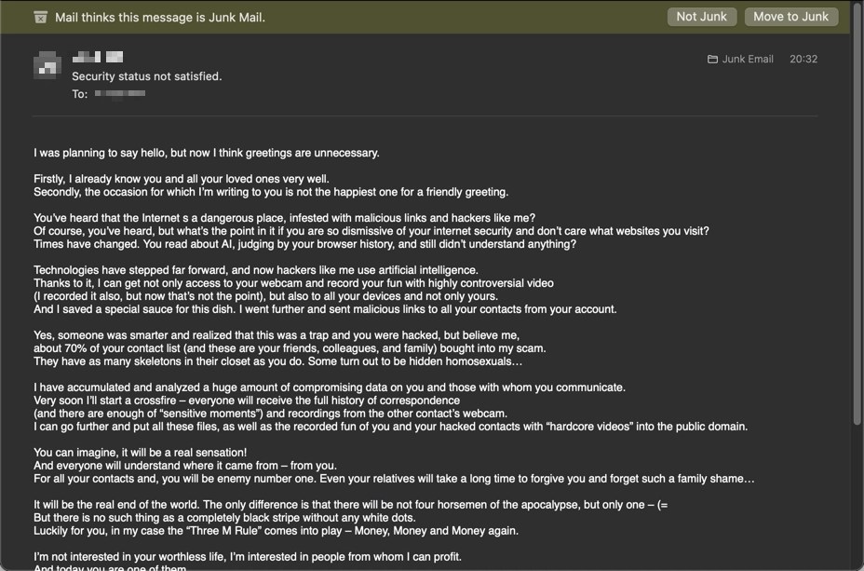Click the banner text about Junk Mail
This screenshot has width=864, height=571.
coord(160,17)
